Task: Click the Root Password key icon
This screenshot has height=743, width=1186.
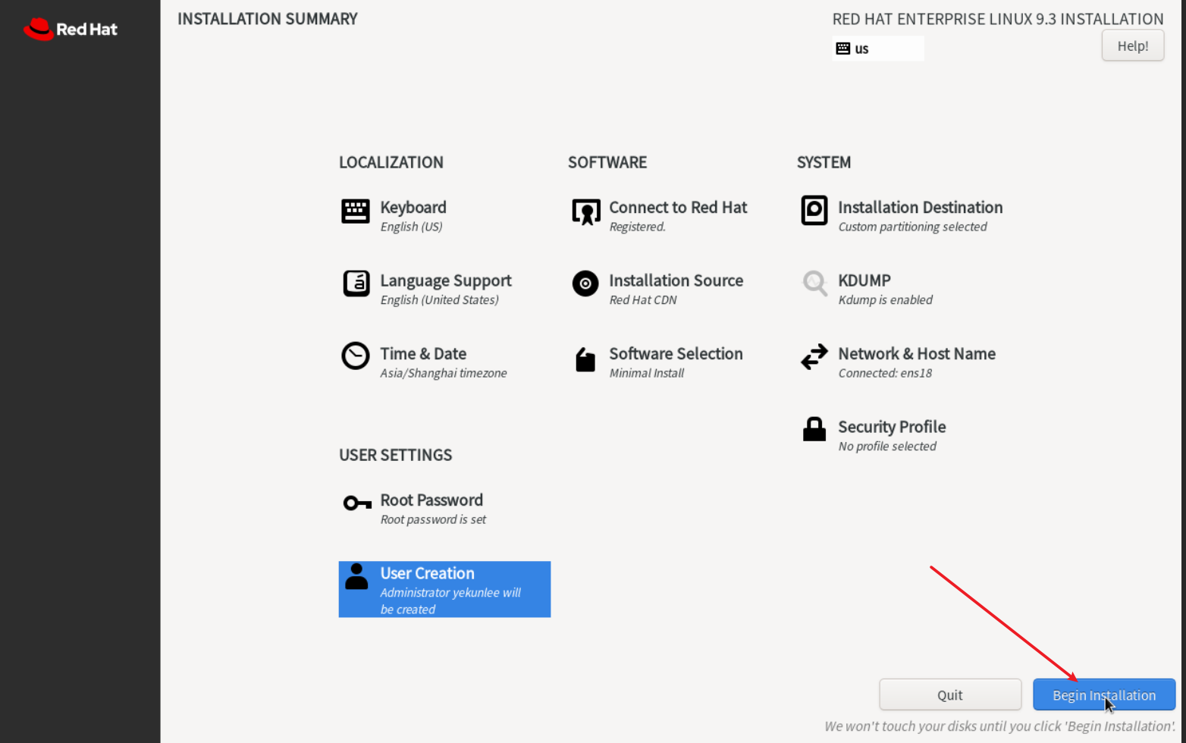Action: point(356,503)
